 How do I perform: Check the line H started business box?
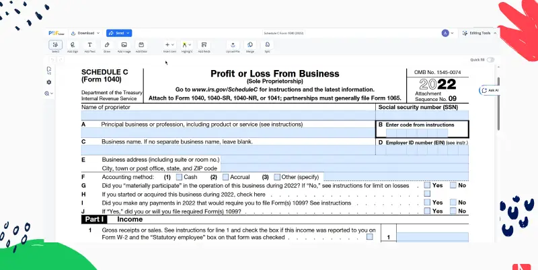click(427, 194)
